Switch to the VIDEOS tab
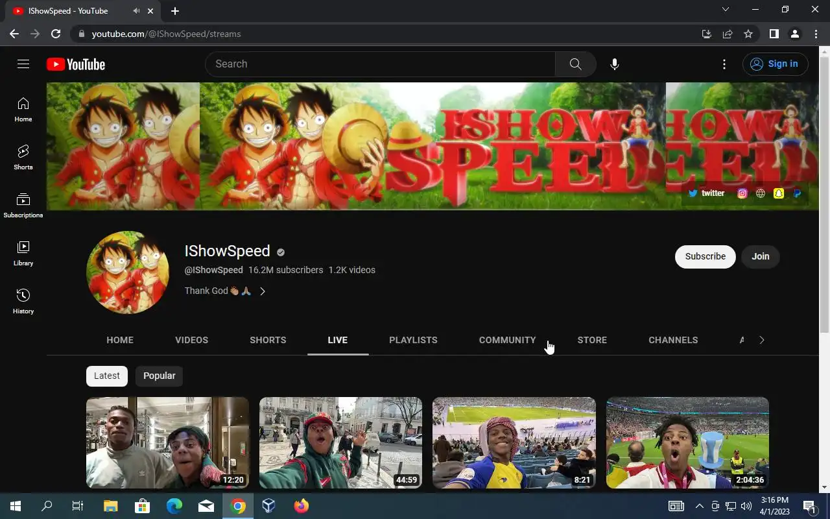The width and height of the screenshot is (830, 519). pyautogui.click(x=192, y=340)
